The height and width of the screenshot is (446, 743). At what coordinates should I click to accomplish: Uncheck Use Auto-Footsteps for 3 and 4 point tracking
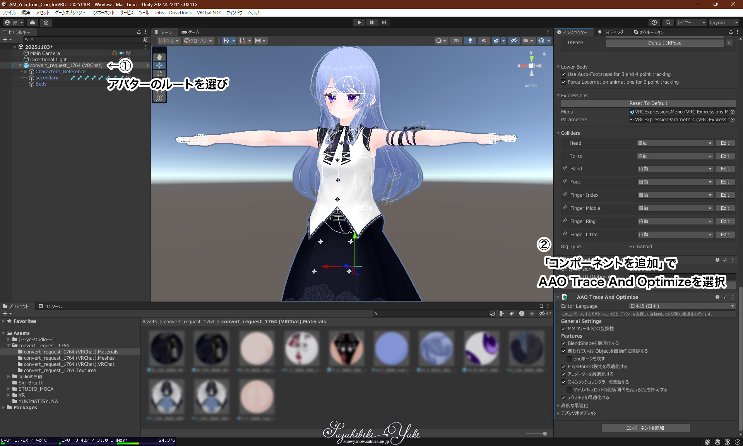[563, 74]
